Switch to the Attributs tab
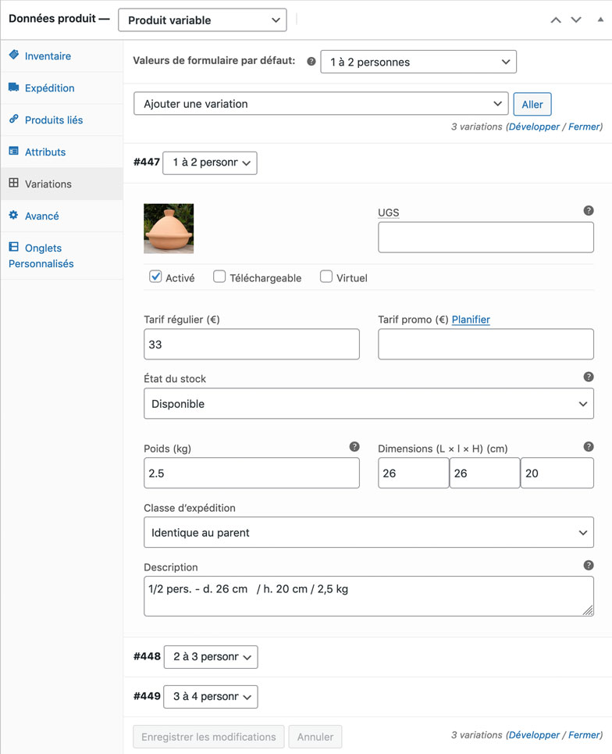612x754 pixels. (x=45, y=152)
